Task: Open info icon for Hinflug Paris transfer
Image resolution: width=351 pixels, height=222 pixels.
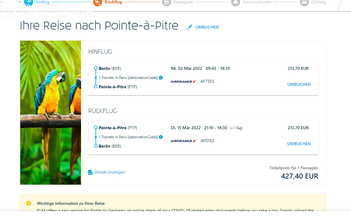Action: [161, 78]
